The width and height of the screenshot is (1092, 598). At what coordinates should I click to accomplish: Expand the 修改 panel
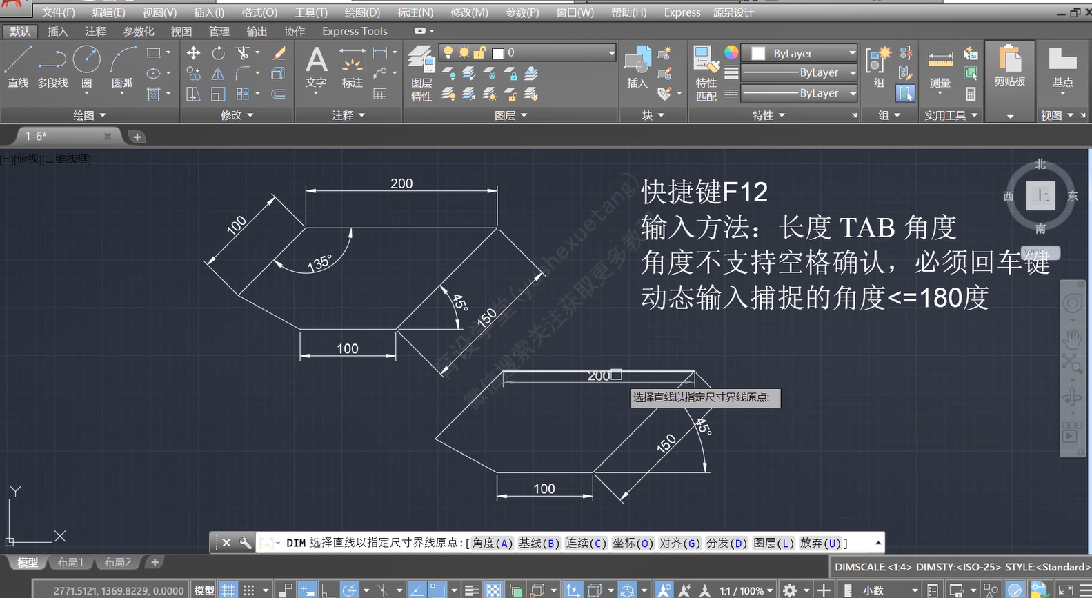pos(237,115)
